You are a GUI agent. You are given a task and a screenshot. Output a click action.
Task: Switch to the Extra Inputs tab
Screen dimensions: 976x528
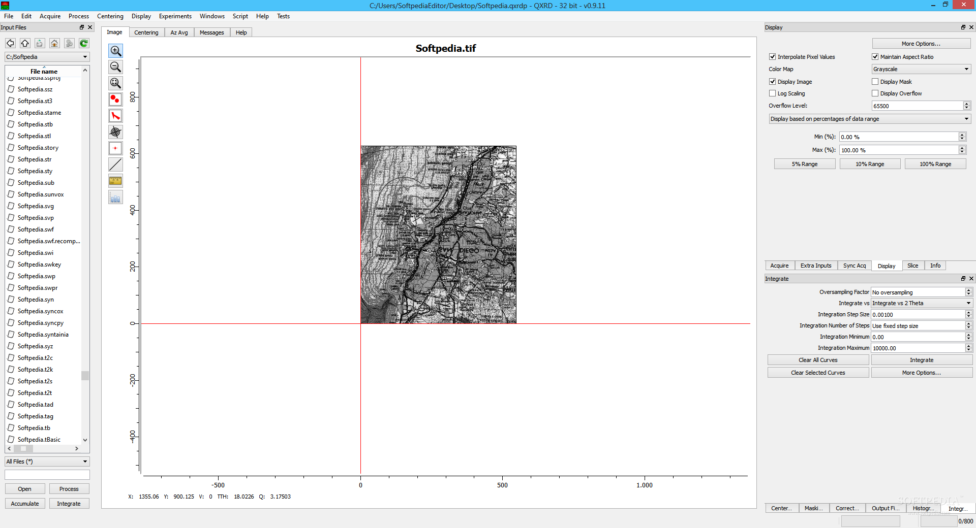pyautogui.click(x=816, y=266)
